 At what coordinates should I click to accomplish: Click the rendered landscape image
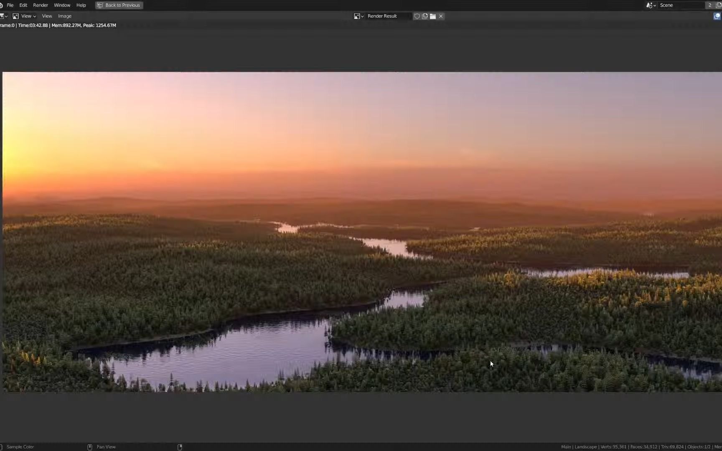pos(359,234)
